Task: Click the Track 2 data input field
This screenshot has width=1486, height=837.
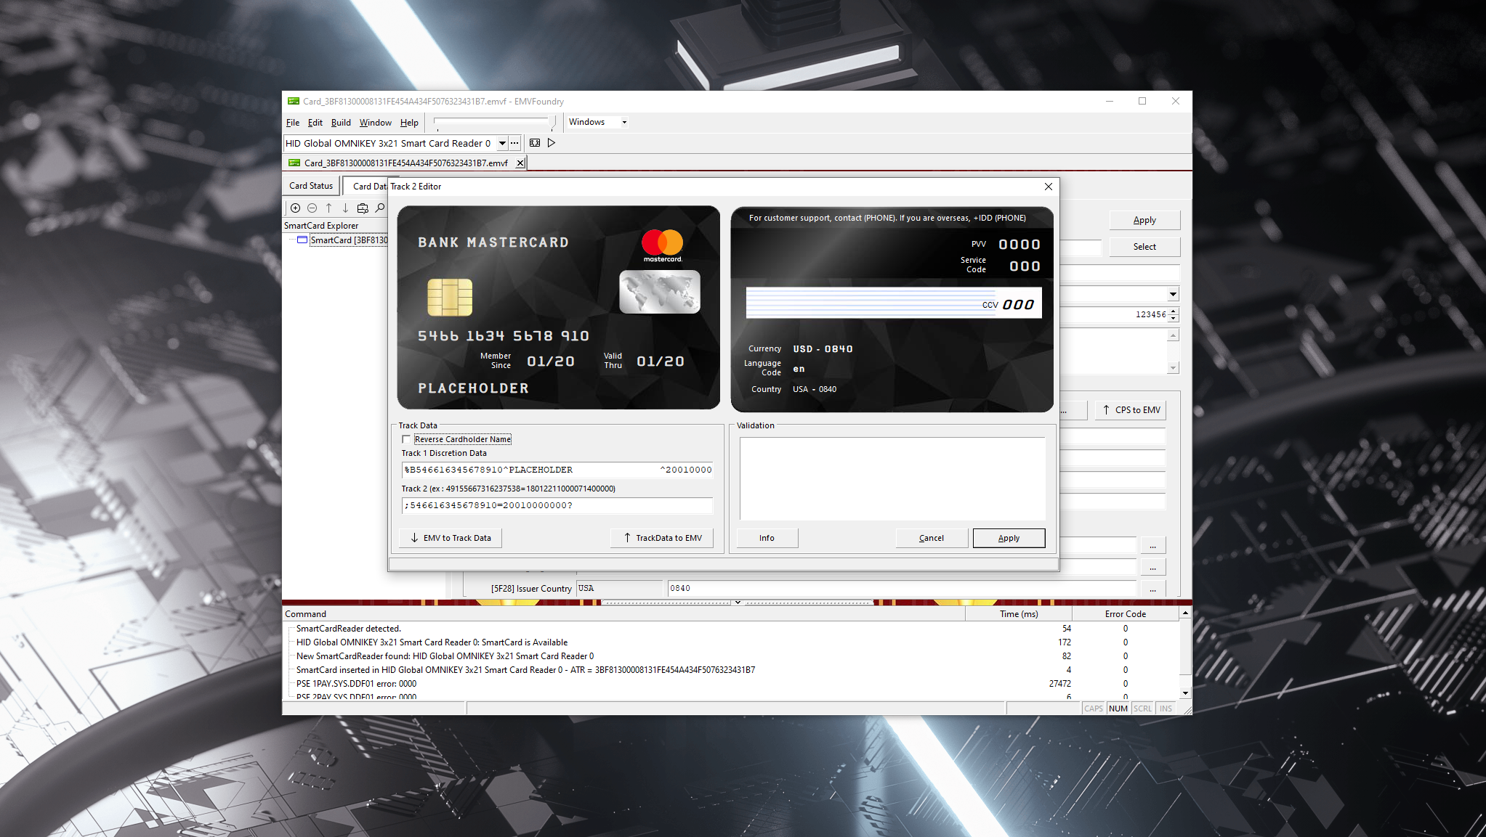Action: point(557,505)
